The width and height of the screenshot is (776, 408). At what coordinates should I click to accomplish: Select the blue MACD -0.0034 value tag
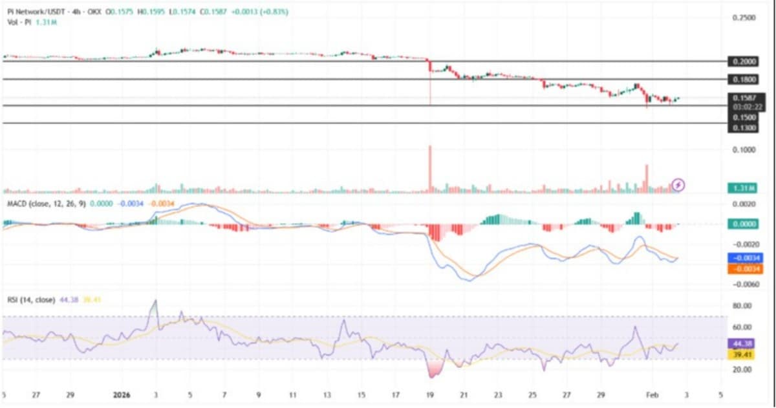tap(744, 257)
